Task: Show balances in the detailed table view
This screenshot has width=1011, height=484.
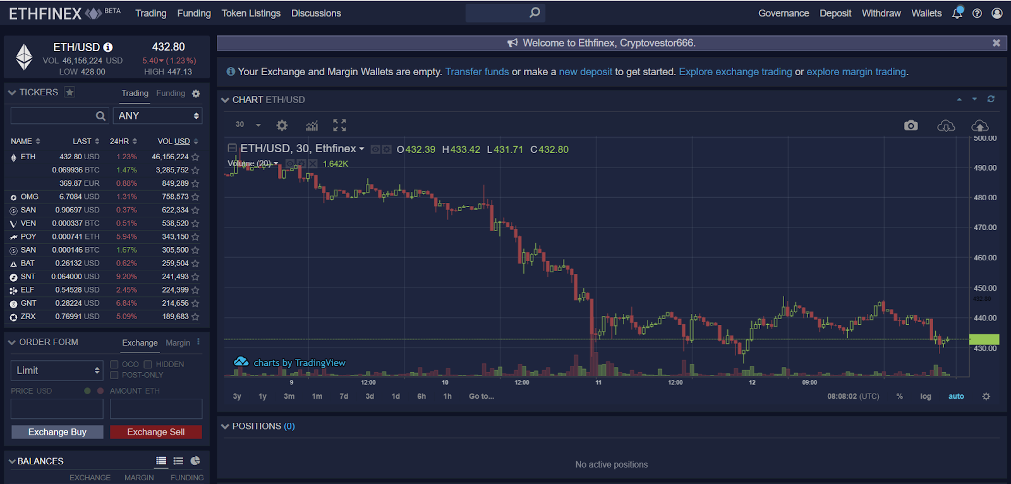Action: tap(161, 461)
